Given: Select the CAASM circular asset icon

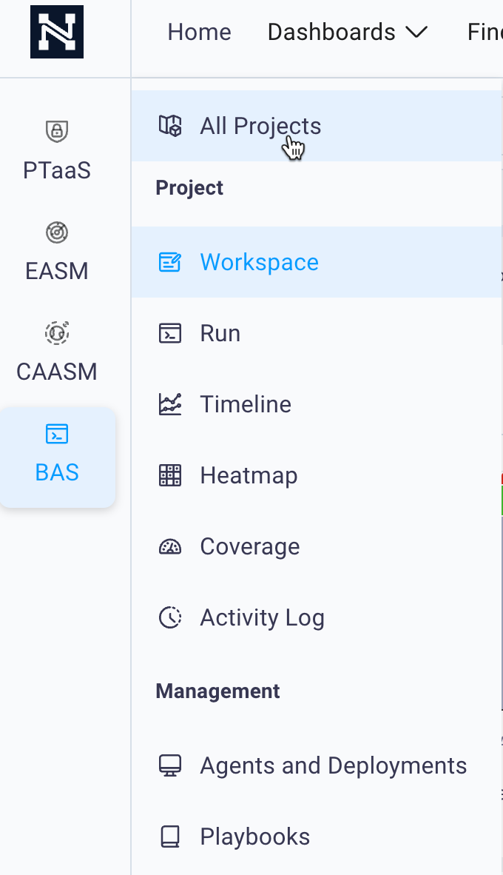Looking at the screenshot, I should (x=57, y=332).
